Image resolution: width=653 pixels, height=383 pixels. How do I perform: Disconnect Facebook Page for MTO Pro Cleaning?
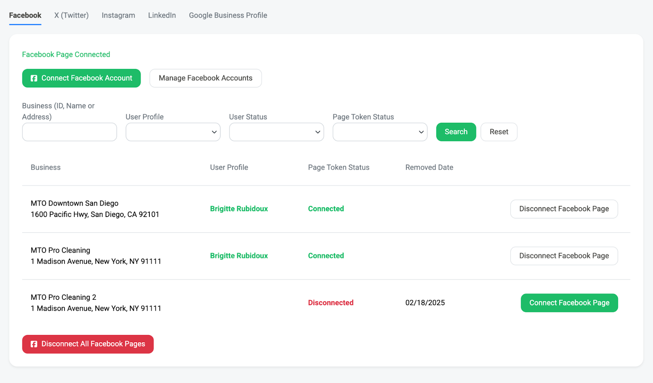pyautogui.click(x=564, y=256)
